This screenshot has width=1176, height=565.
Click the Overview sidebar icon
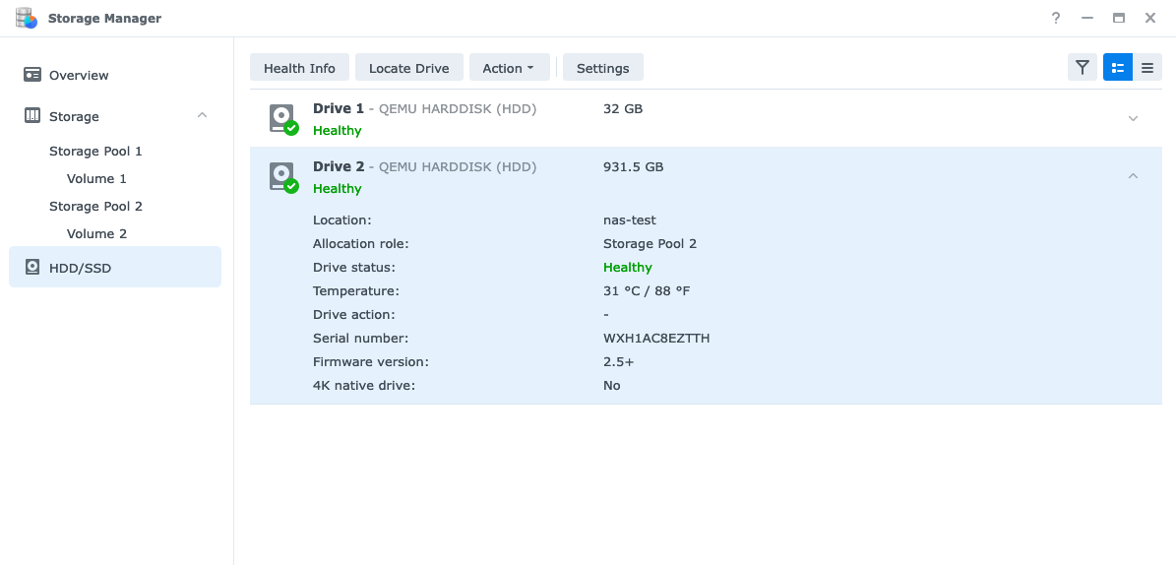point(32,75)
